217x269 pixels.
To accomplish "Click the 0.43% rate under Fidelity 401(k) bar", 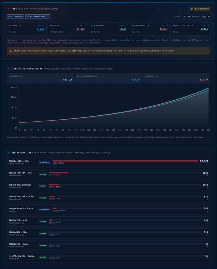I will point(55,163).
